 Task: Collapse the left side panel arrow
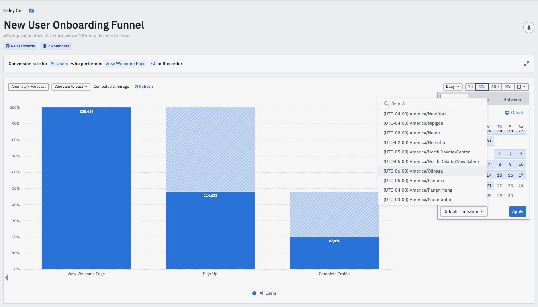[x=6, y=278]
